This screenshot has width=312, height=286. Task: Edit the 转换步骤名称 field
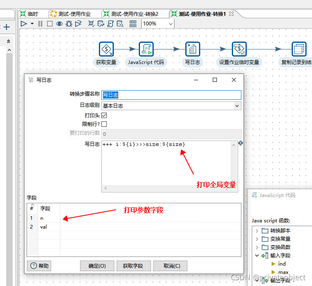[x=171, y=95]
